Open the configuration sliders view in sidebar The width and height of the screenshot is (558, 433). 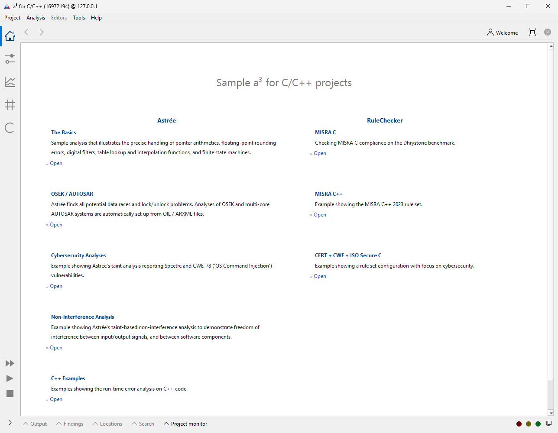coord(10,59)
